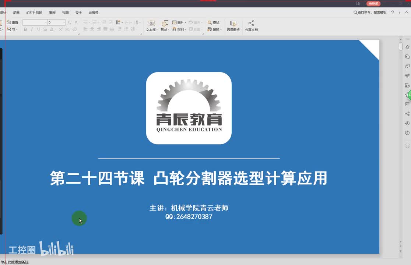Open Find (查找) in the ribbon
Image resolution: width=411 pixels, height=265 pixels.
click(x=213, y=22)
